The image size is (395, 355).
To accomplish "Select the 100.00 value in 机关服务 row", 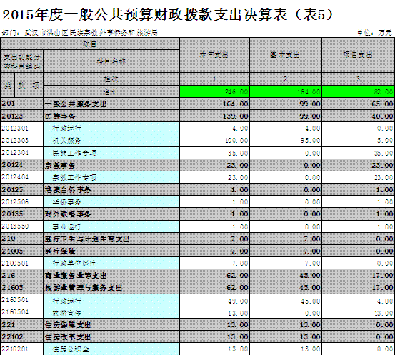I will pyautogui.click(x=214, y=141).
